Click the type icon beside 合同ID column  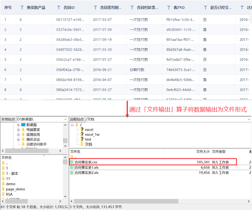pos(59,8)
